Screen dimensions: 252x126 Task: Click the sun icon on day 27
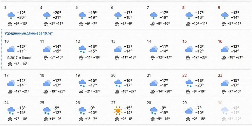click(x=118, y=111)
